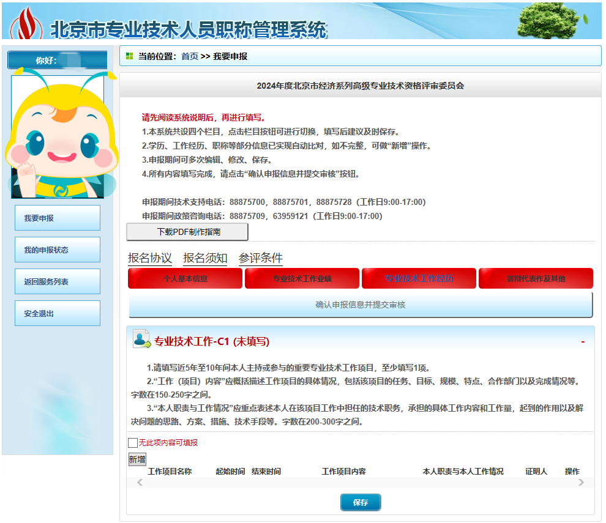Click the 下载PDF制作指南 button

click(187, 232)
